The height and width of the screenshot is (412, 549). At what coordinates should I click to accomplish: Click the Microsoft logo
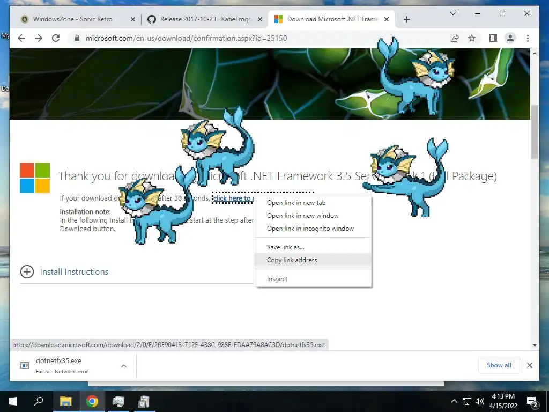point(35,178)
